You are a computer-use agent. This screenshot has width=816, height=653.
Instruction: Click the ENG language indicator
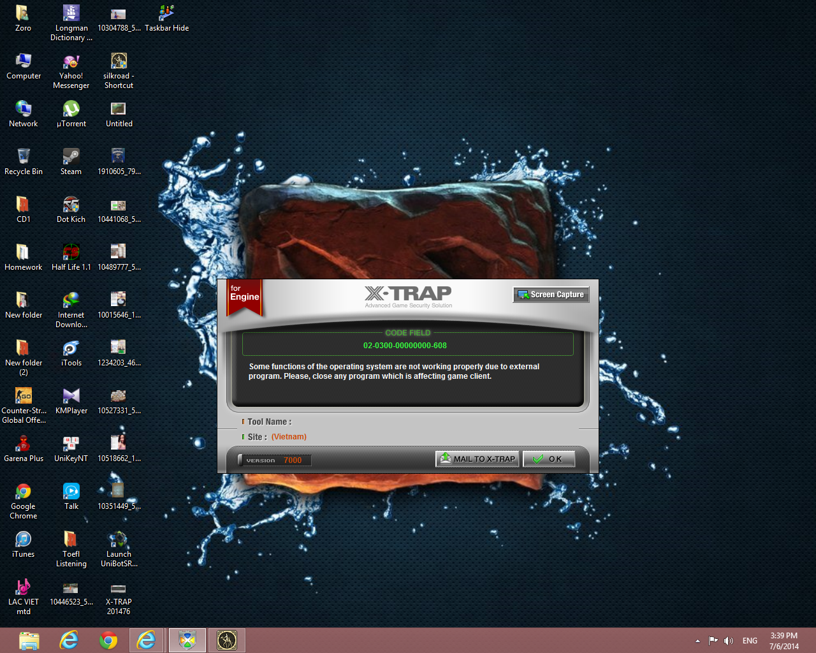(750, 641)
